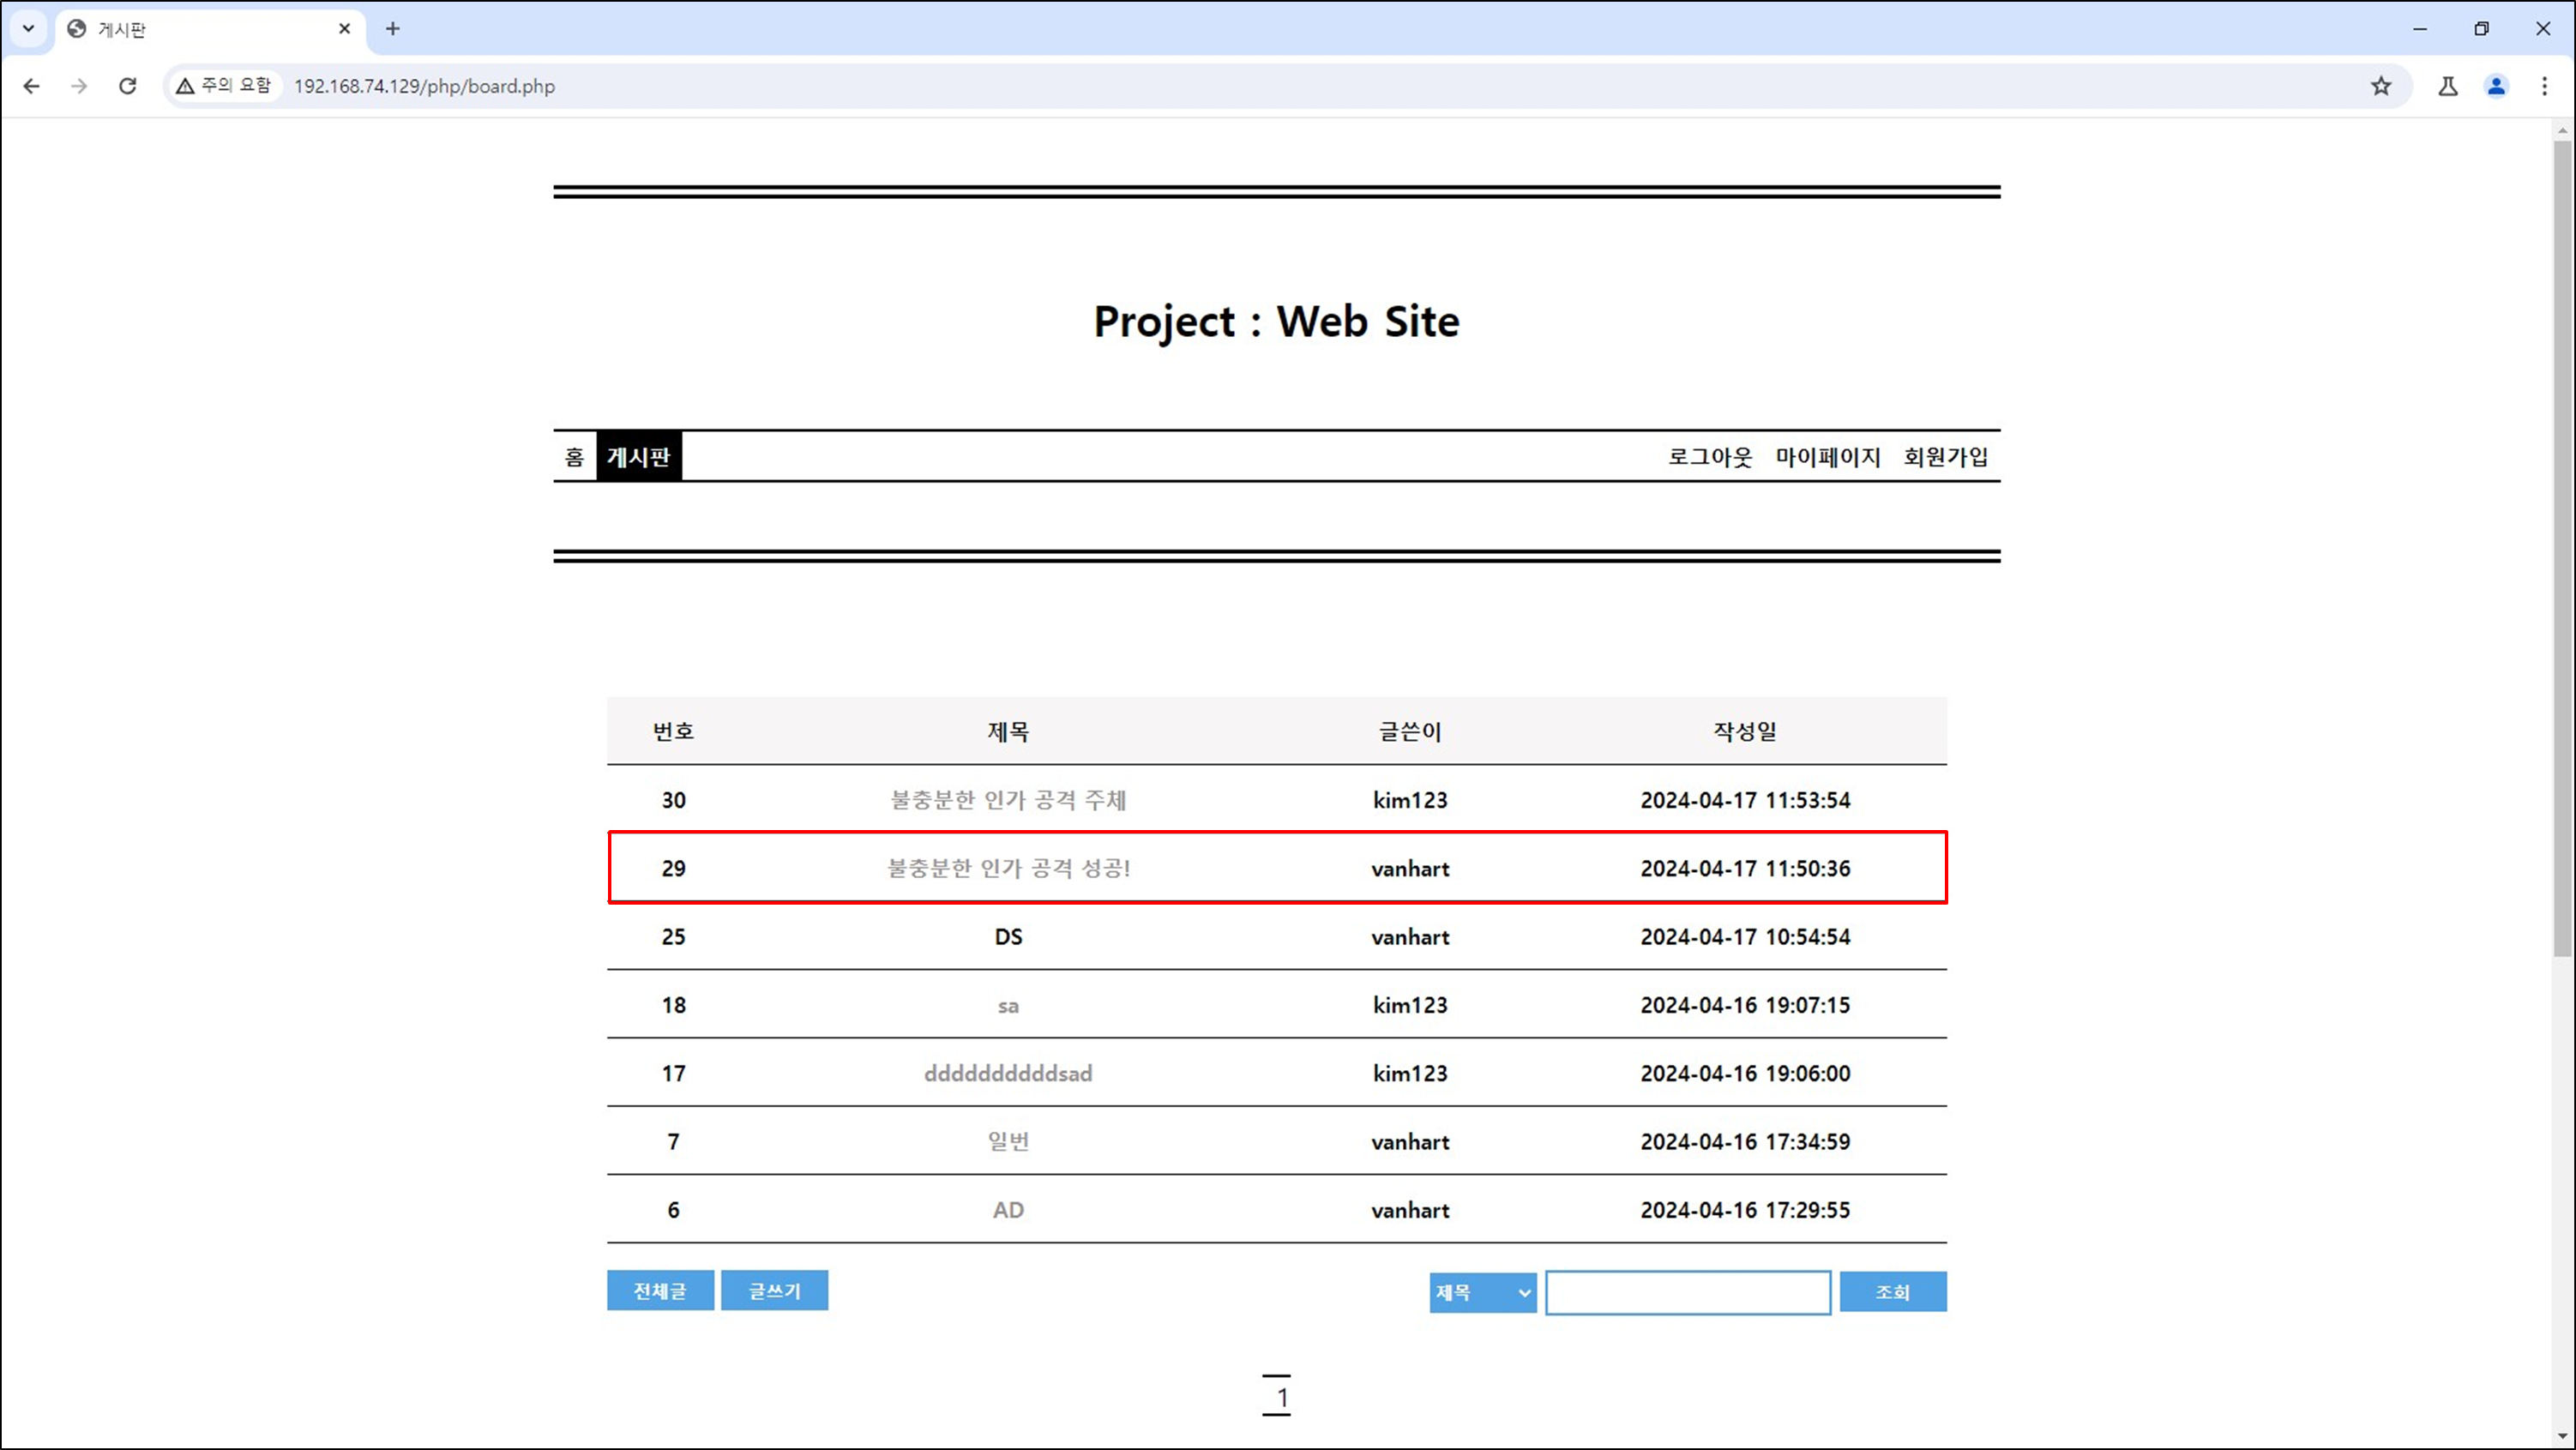
Task: Select the 게시판 browser tab
Action: point(210,29)
